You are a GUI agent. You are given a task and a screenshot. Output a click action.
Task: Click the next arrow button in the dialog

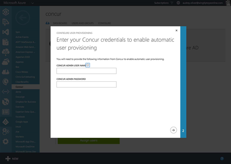(173, 130)
